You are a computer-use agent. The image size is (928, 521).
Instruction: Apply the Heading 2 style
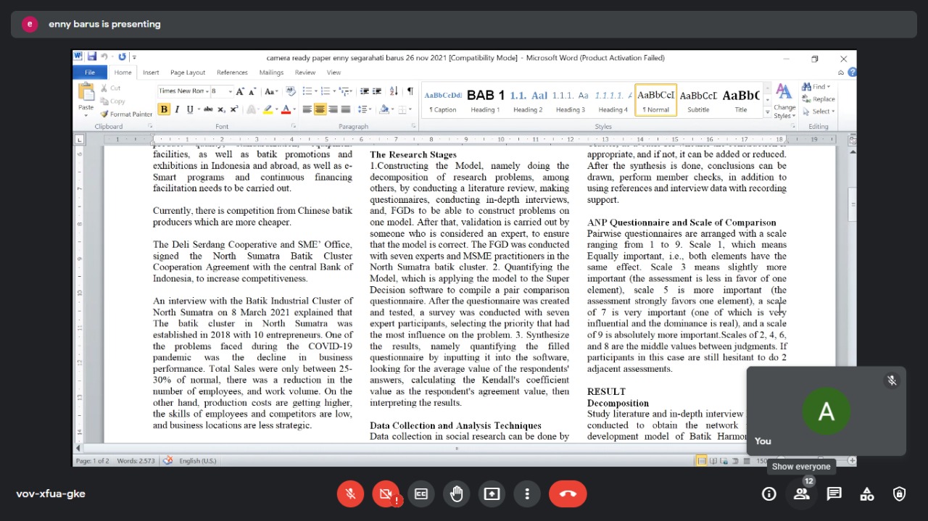tap(528, 101)
